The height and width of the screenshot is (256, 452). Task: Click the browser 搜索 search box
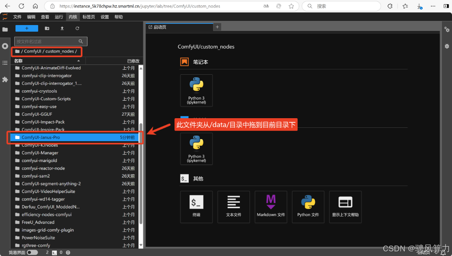pos(342,6)
